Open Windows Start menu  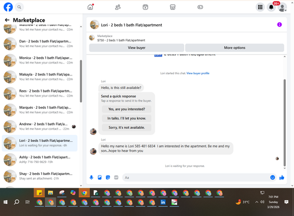click(x=6, y=202)
